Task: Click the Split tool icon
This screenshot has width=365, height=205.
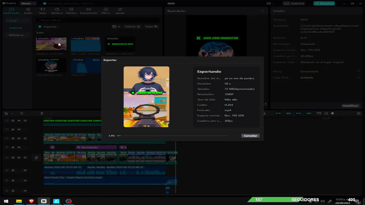Action: [42, 113]
